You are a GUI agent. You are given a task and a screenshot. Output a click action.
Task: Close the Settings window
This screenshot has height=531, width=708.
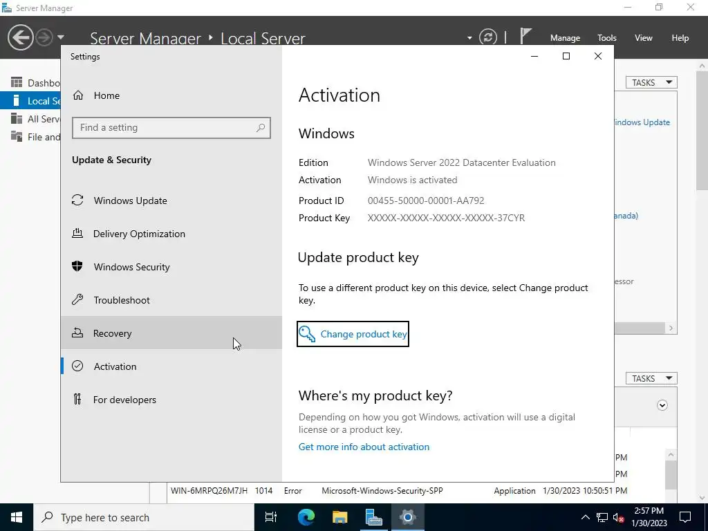(598, 56)
